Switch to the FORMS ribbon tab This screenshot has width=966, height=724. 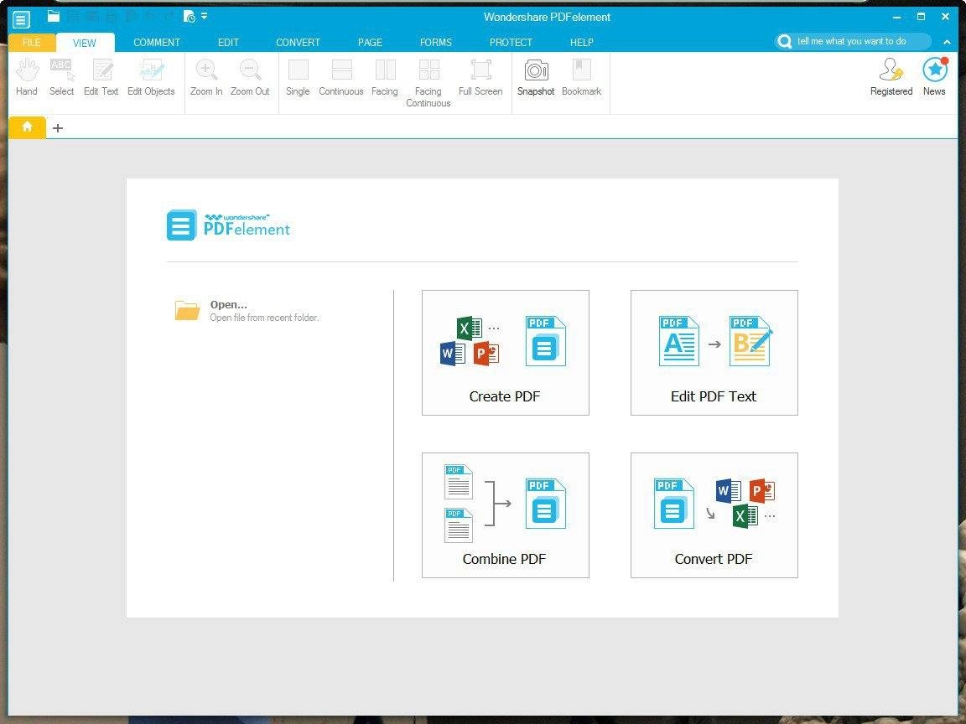click(x=435, y=43)
